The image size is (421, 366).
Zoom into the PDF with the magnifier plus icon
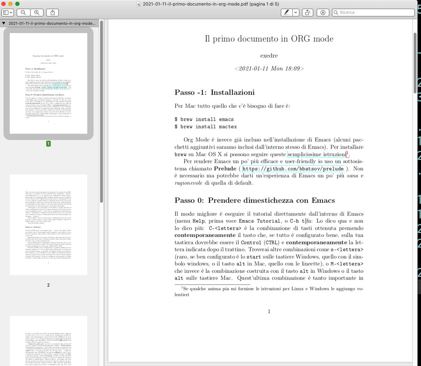(37, 12)
